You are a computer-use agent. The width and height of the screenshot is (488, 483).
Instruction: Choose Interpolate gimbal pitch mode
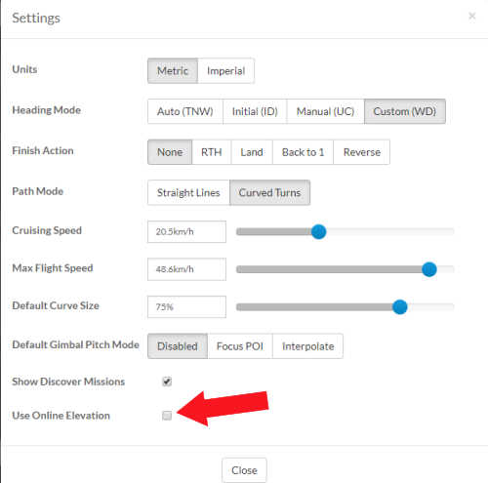point(307,346)
